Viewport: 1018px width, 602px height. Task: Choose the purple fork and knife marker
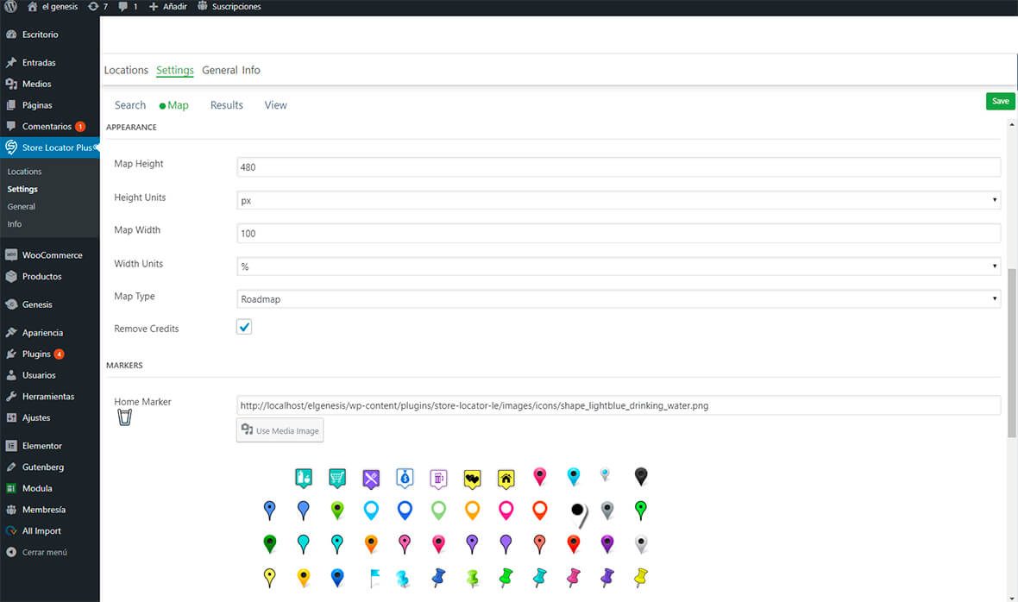371,479
